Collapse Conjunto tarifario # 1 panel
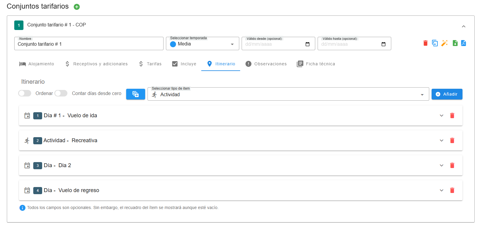 pos(463,26)
